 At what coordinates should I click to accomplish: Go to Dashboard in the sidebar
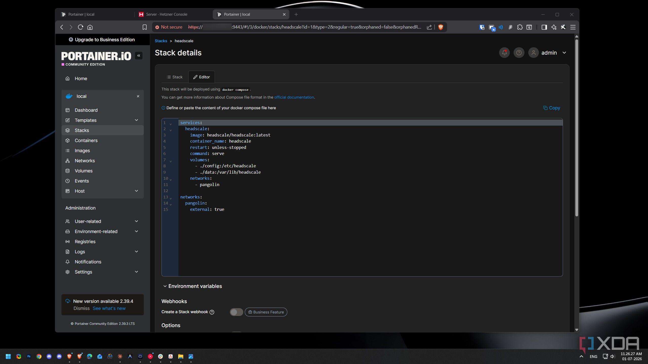103,110
